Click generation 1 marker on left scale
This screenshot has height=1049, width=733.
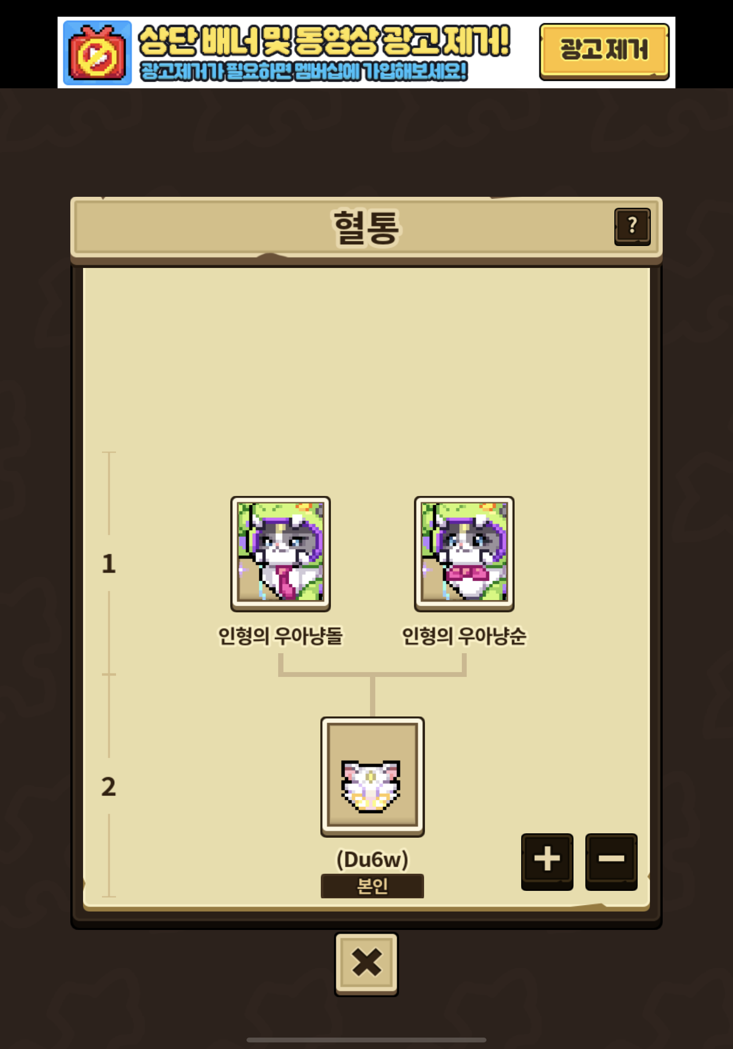109,563
